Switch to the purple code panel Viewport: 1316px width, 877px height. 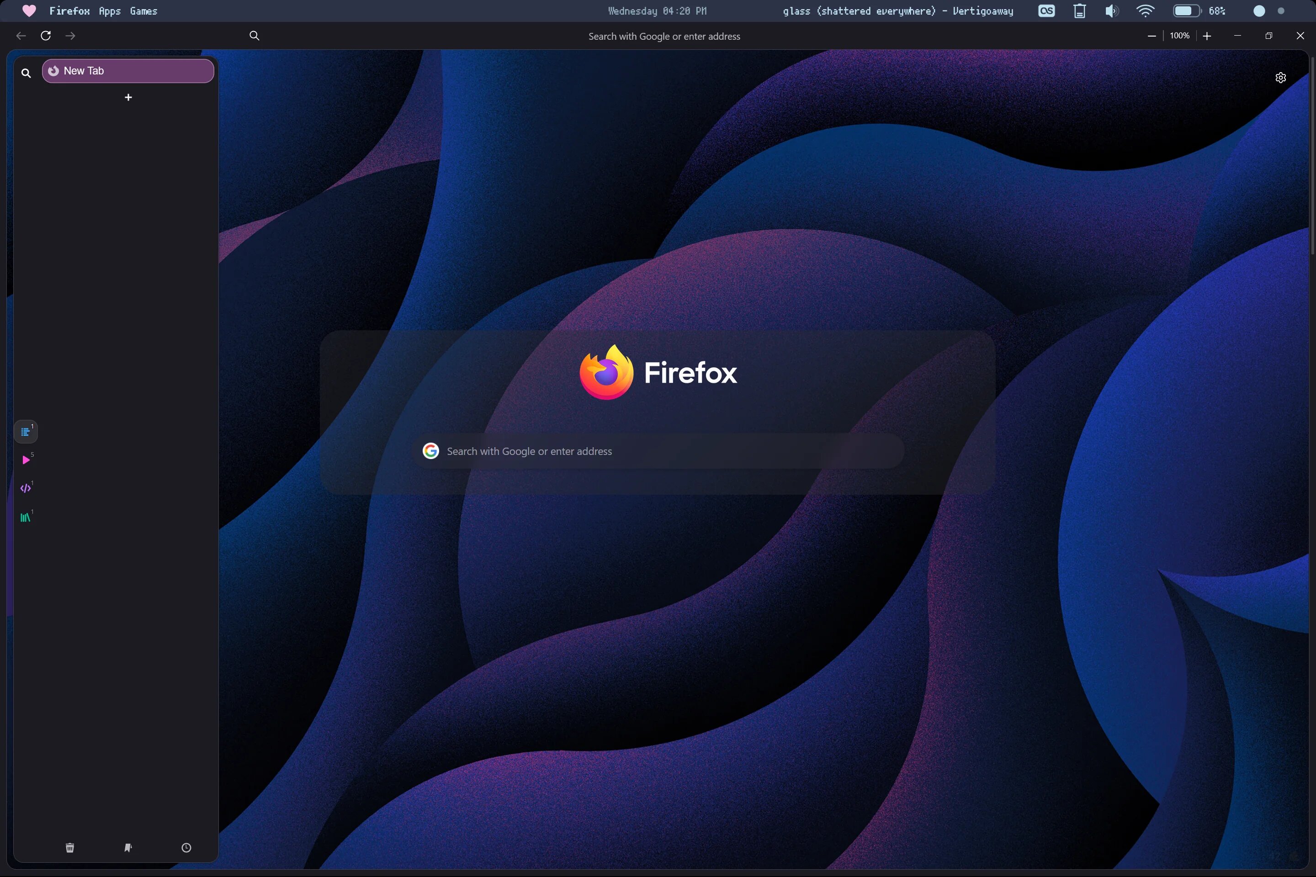click(26, 488)
